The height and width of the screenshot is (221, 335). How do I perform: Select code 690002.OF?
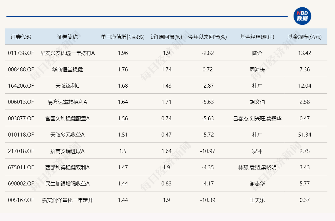[21, 183]
